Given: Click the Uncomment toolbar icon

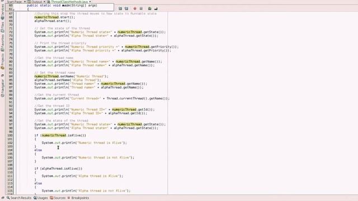Looking at the screenshot, I should click(156, 9).
